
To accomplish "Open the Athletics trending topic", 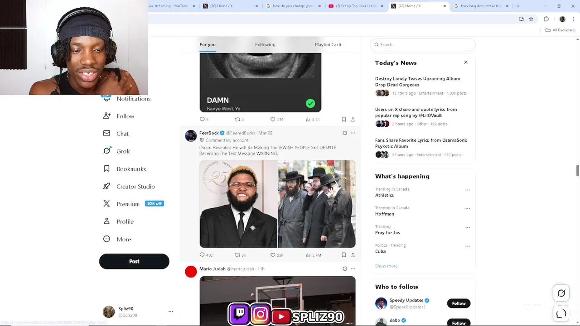I will 384,195.
